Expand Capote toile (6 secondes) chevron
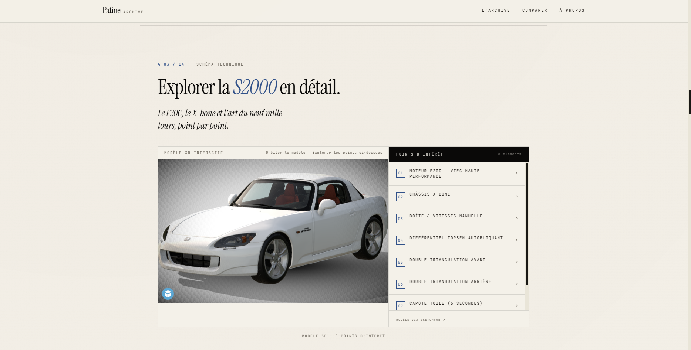Viewport: 691px width, 350px height. 517,306
